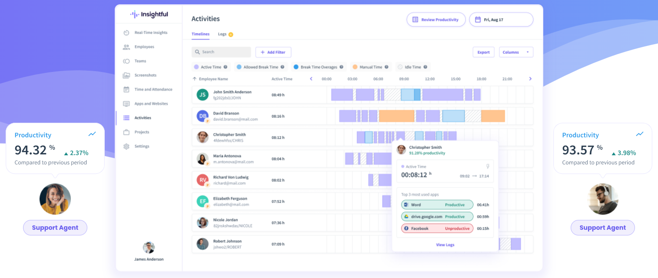This screenshot has width=658, height=278.
Task: Click the Projects briefcase icon
Action: 126,132
